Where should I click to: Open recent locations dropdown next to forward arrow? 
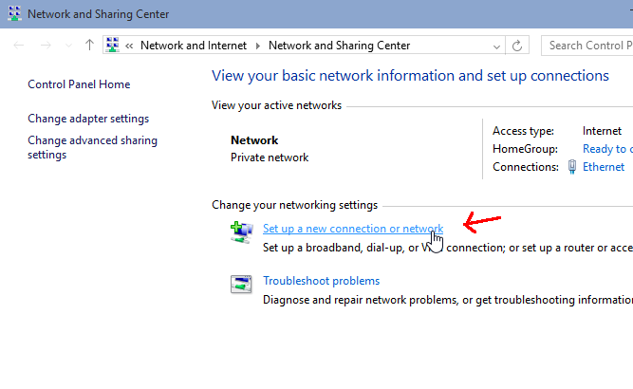68,46
